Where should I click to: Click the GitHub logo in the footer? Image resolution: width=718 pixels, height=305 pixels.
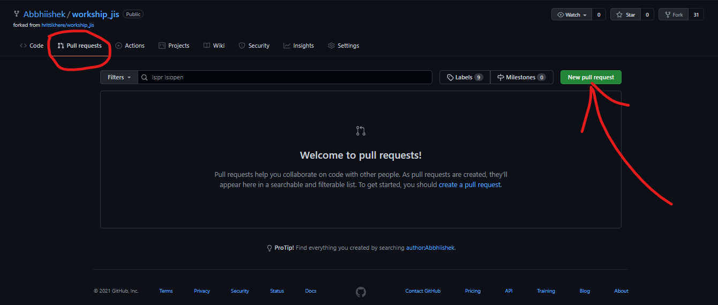click(x=361, y=291)
